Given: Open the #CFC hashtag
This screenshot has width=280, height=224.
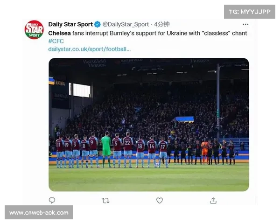Looking at the screenshot, I should click(x=56, y=41).
